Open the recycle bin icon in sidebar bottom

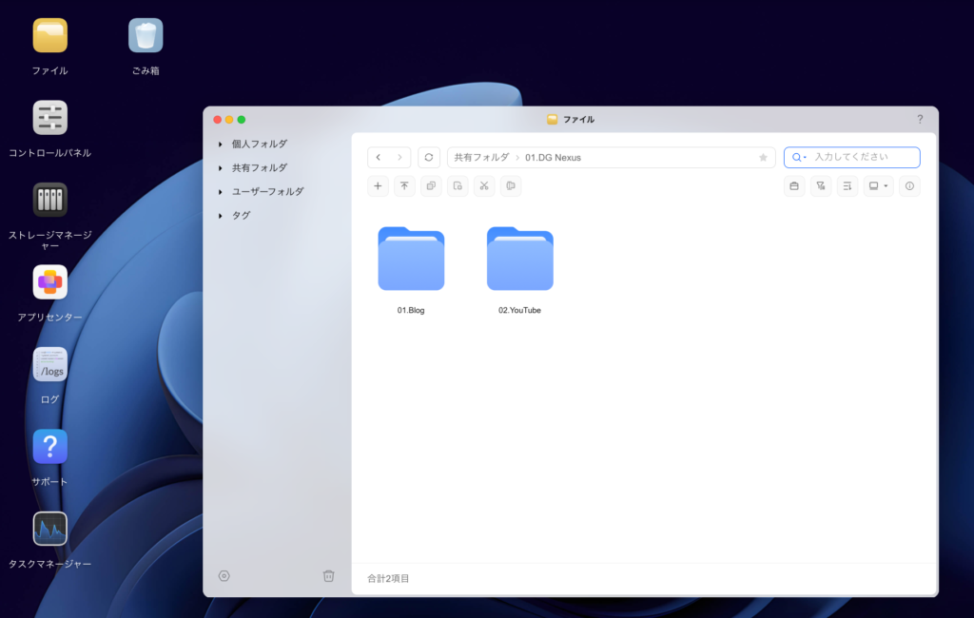tap(328, 576)
